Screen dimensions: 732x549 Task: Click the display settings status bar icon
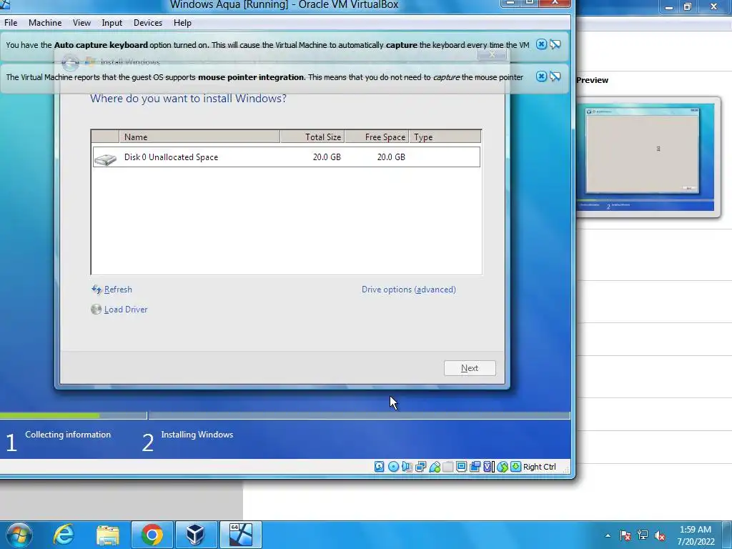click(x=461, y=466)
